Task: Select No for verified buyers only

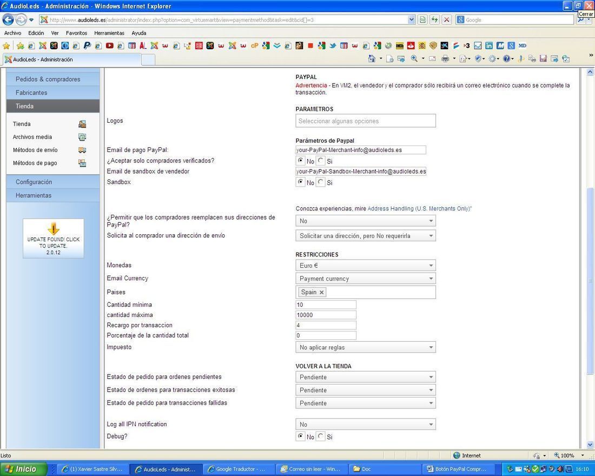Action: [301, 161]
